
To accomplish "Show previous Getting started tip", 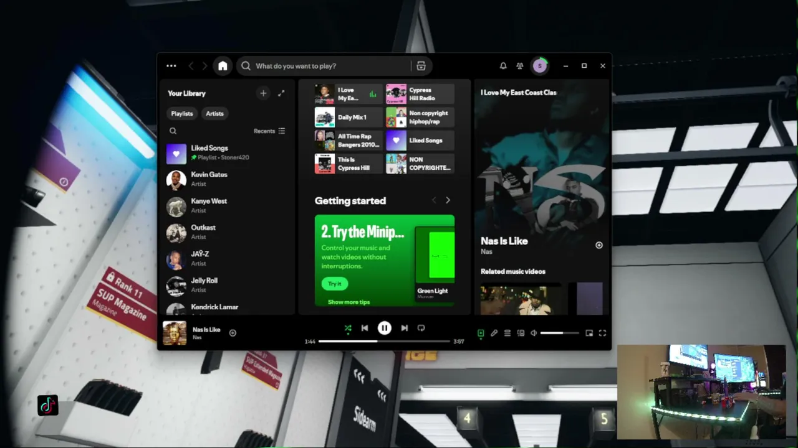I will pyautogui.click(x=435, y=200).
